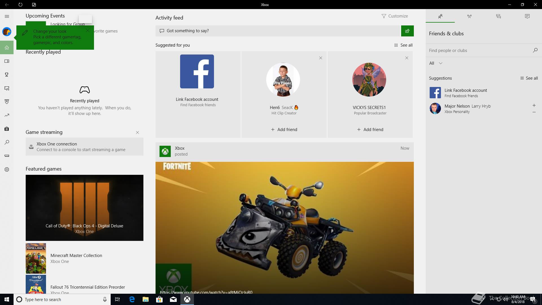This screenshot has width=542, height=305.
Task: Click the Find people or clubs field
Action: coord(478,51)
